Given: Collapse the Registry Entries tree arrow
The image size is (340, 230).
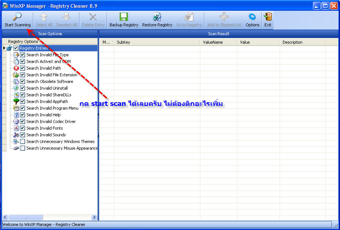Looking at the screenshot, I should click(x=4, y=48).
